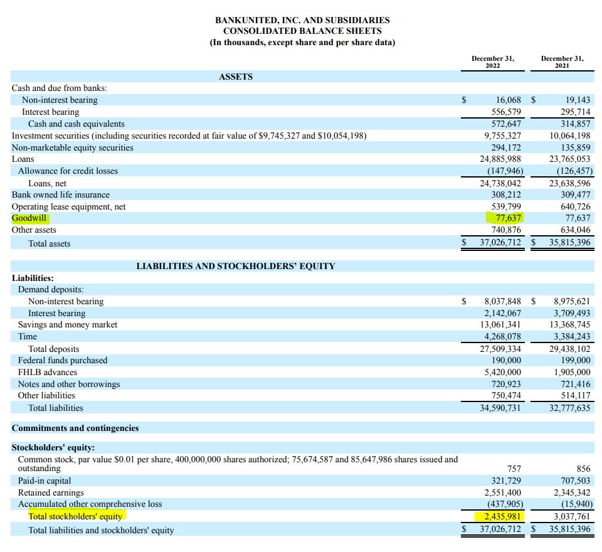Click the LIABILITIES AND STOCKHOLDERS' EQUITY heading
Image resolution: width=602 pixels, height=552 pixels.
236,266
